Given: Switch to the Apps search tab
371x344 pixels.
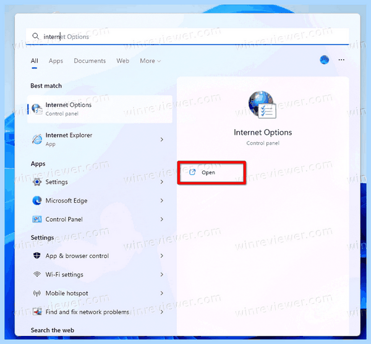Looking at the screenshot, I should (56, 61).
